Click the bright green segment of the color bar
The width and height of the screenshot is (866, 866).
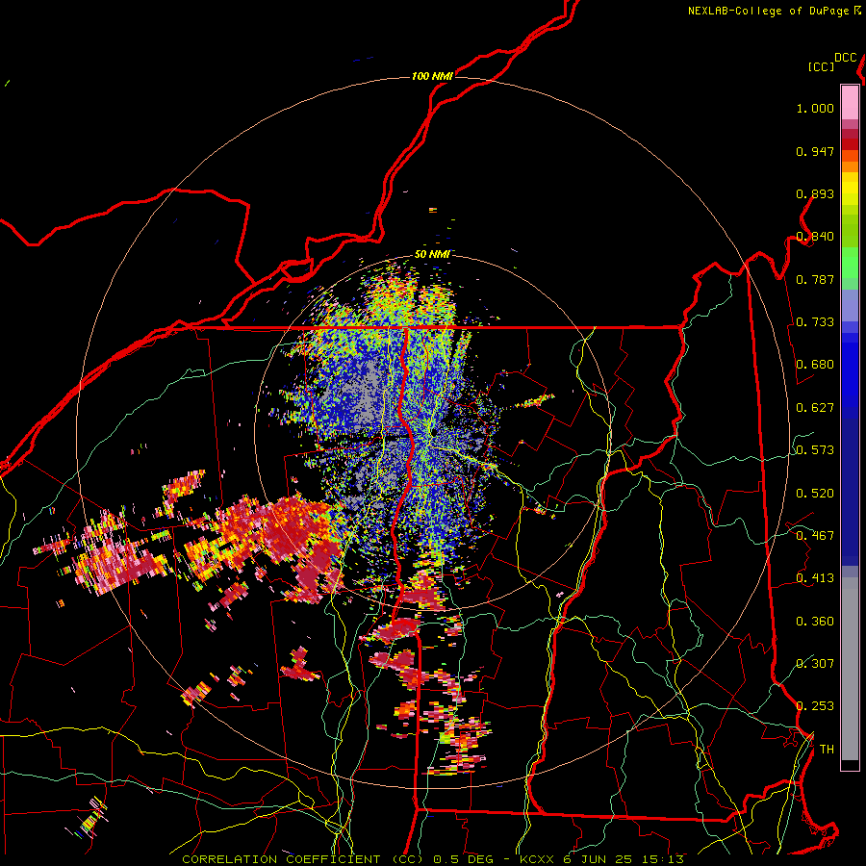pyautogui.click(x=850, y=263)
